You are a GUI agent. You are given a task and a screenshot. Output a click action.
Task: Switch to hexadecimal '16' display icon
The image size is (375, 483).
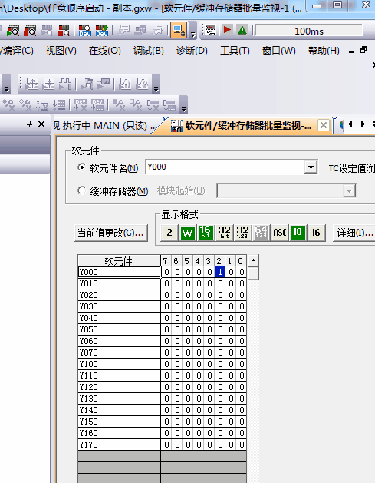pyautogui.click(x=316, y=232)
